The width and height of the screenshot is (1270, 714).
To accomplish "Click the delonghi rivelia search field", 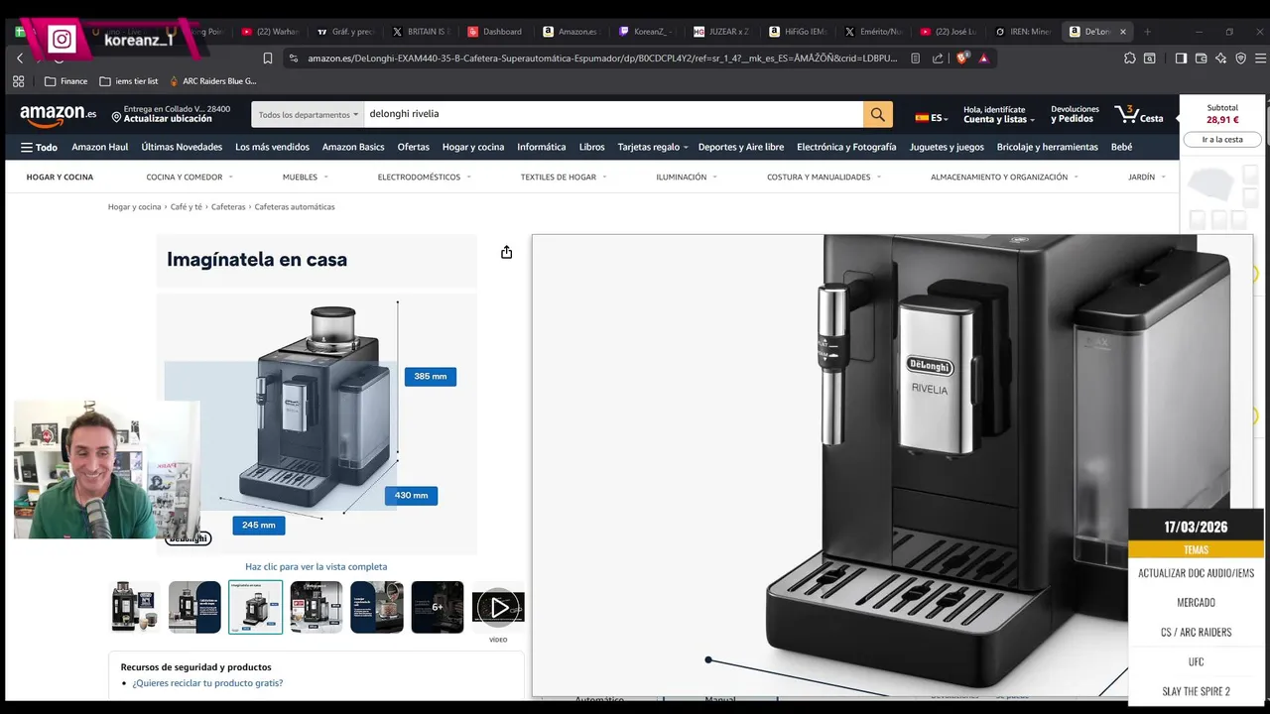I will [x=613, y=114].
